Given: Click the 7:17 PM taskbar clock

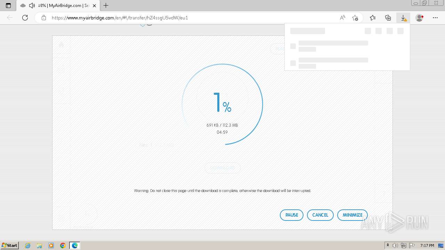Looking at the screenshot, I should pos(427,245).
